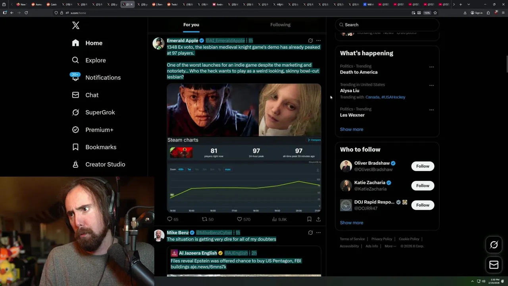Open the floating Grok button

[494, 245]
